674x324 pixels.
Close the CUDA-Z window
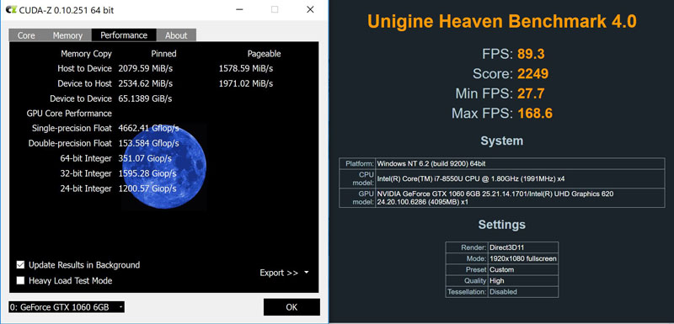coord(310,10)
